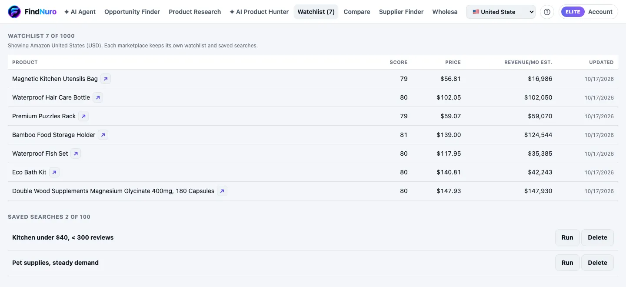Select the Magnetic Kitchen Utensils Bag product name

click(x=55, y=79)
